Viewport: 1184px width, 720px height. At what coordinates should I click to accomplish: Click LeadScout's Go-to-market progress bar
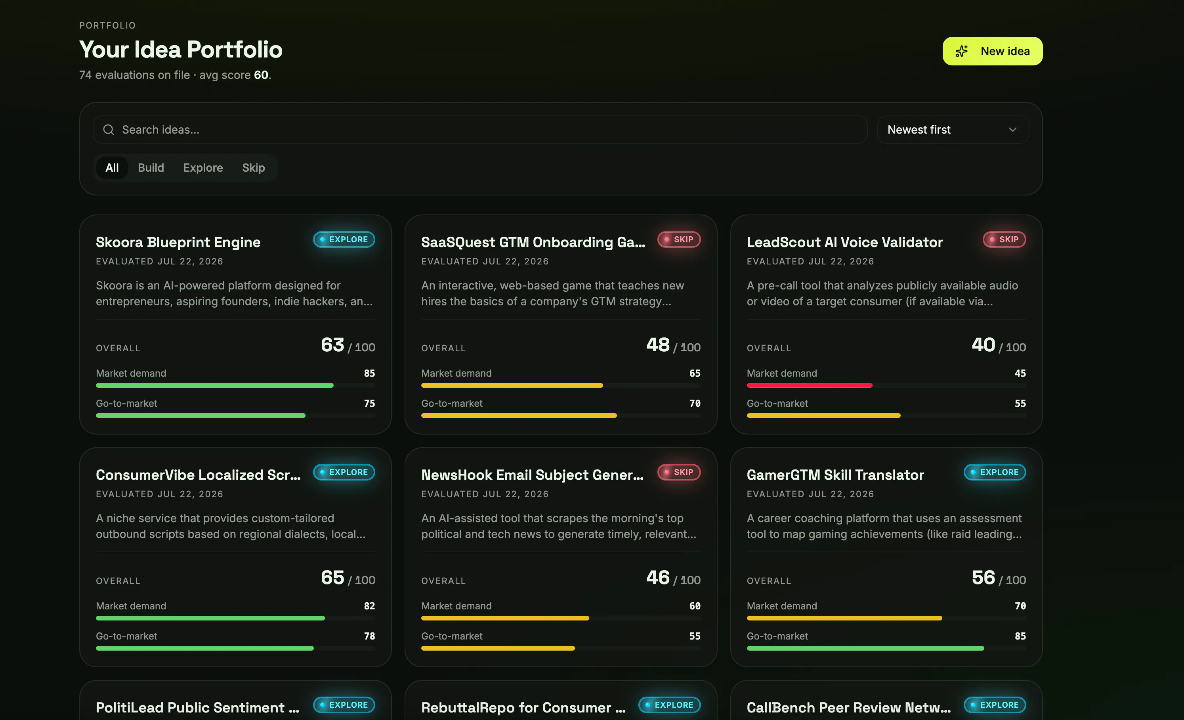(886, 415)
